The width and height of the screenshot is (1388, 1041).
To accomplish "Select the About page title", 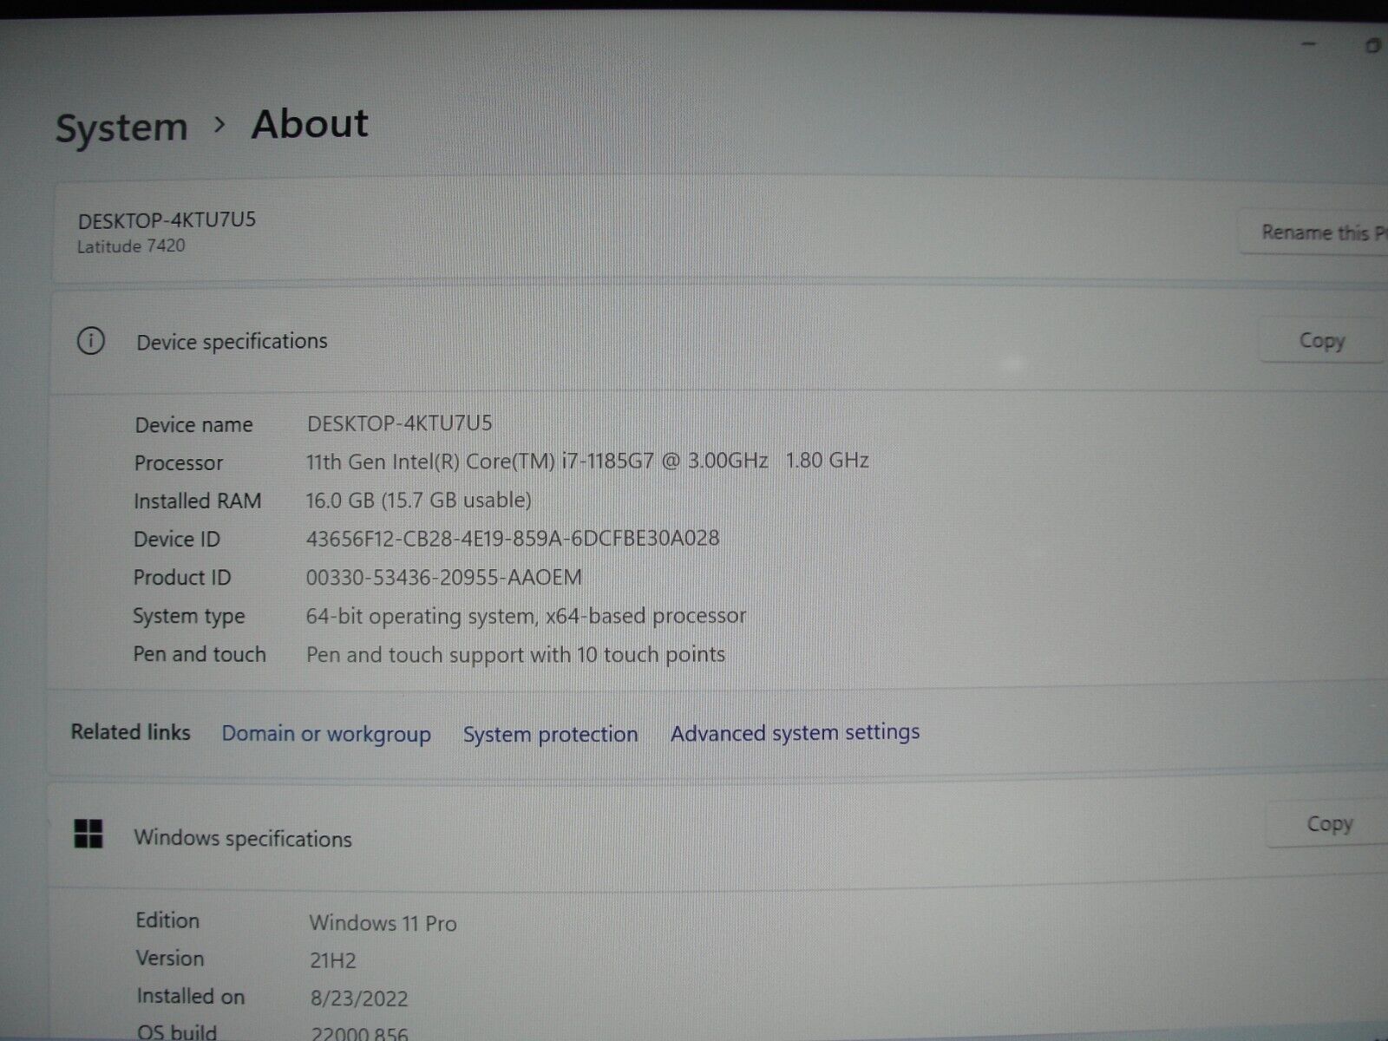I will pyautogui.click(x=310, y=124).
